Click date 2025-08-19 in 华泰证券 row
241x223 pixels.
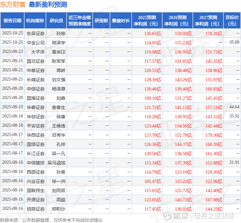[x=12, y=107]
